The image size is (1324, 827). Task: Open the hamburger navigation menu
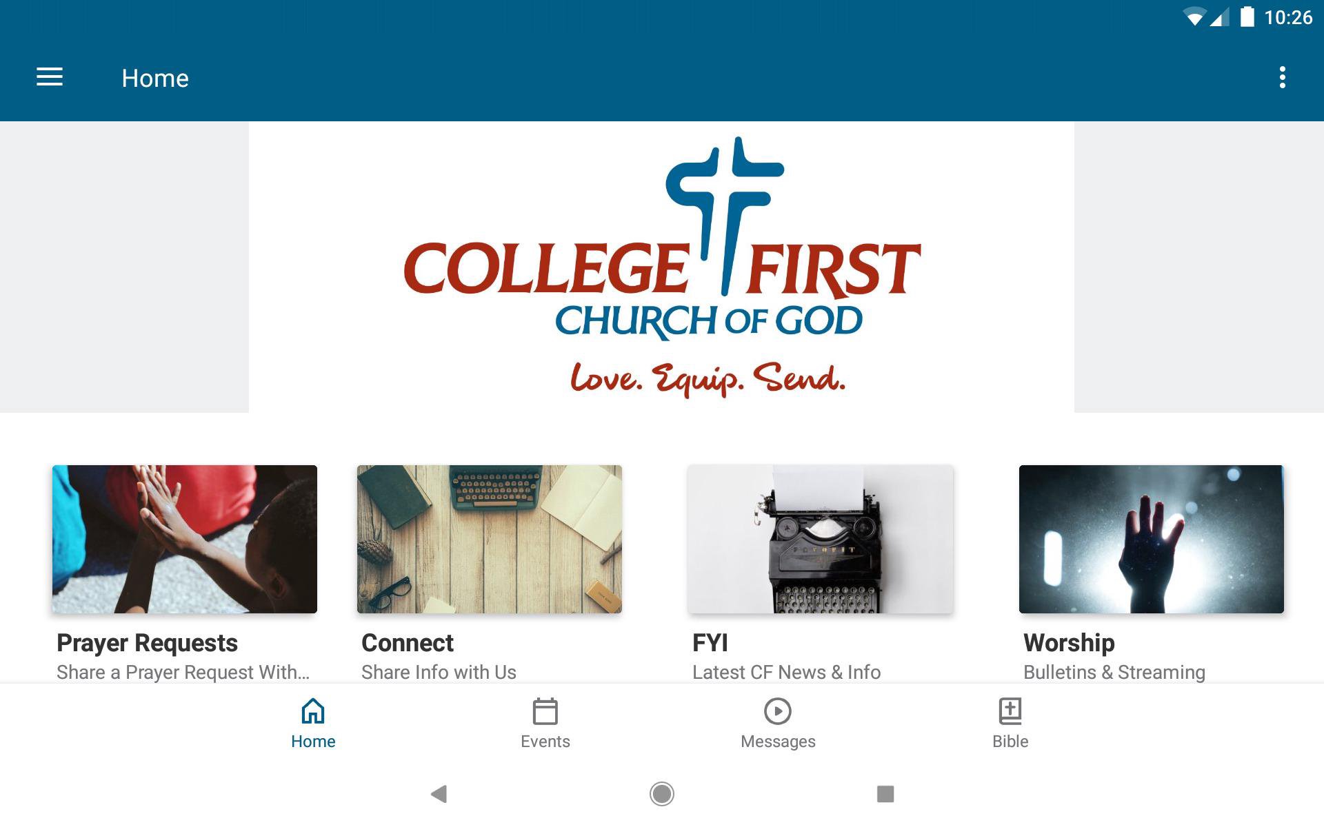click(x=50, y=77)
